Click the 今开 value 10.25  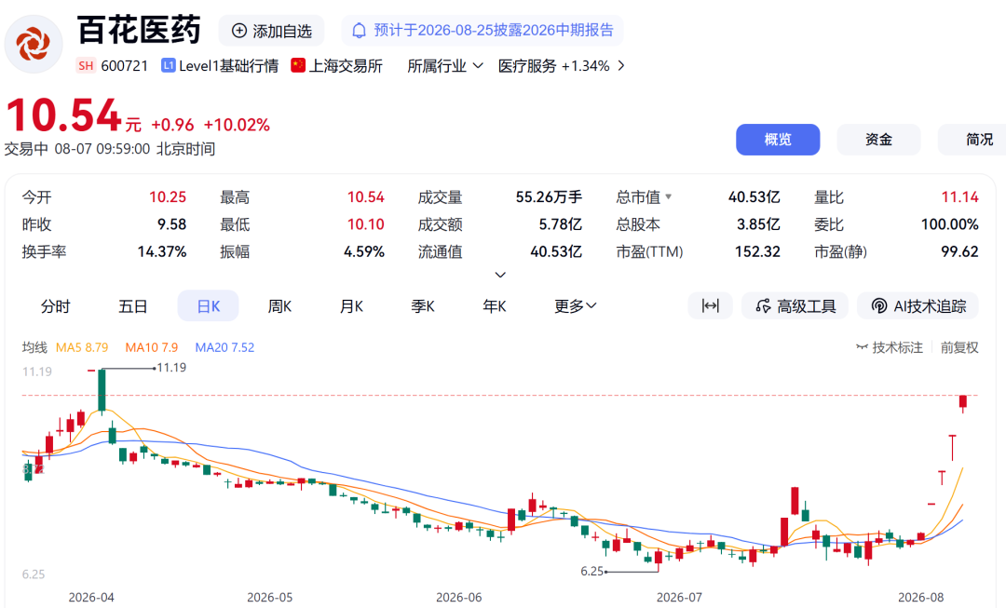pyautogui.click(x=168, y=196)
